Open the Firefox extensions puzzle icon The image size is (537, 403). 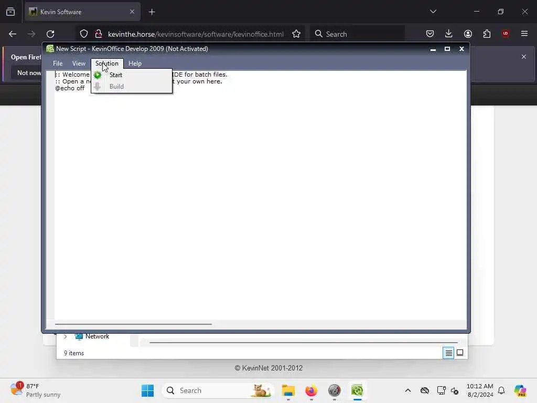[x=487, y=34]
